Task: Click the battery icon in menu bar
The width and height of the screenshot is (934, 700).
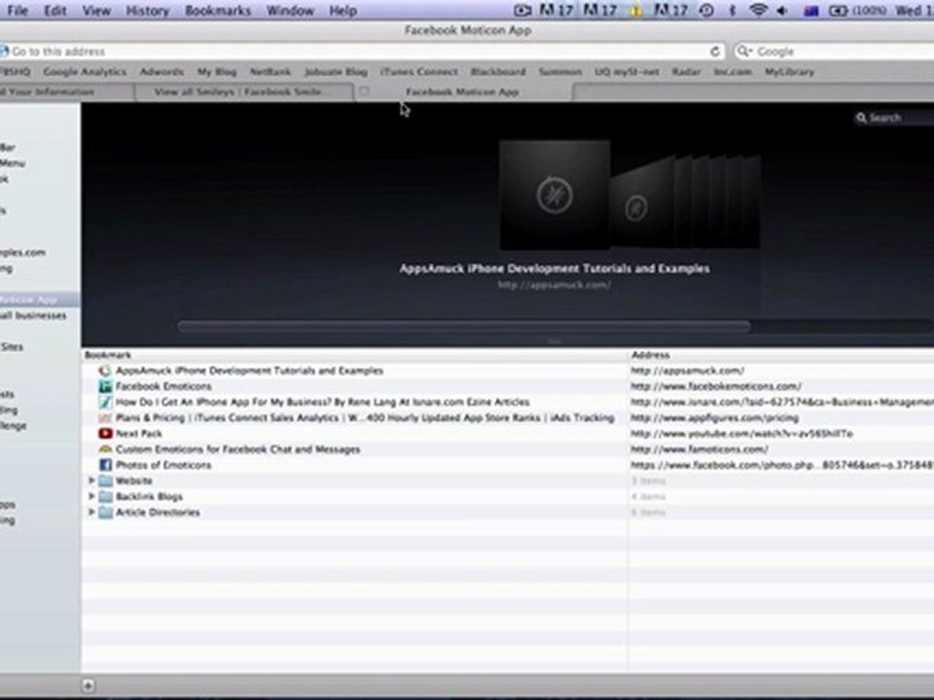Action: (838, 11)
